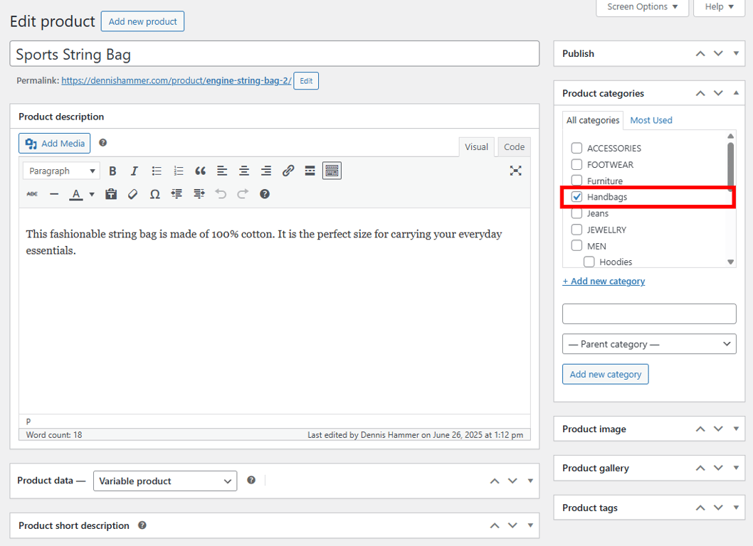Image resolution: width=753 pixels, height=546 pixels.
Task: Check the ACCESSORIES category checkbox
Action: (x=576, y=148)
